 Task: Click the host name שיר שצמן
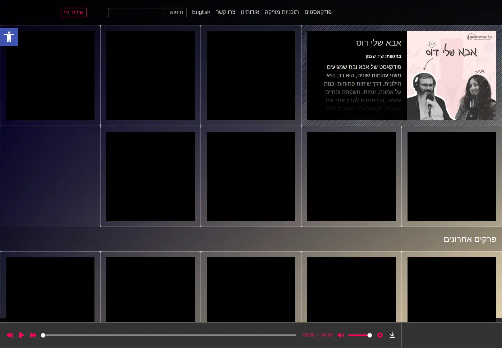(375, 56)
